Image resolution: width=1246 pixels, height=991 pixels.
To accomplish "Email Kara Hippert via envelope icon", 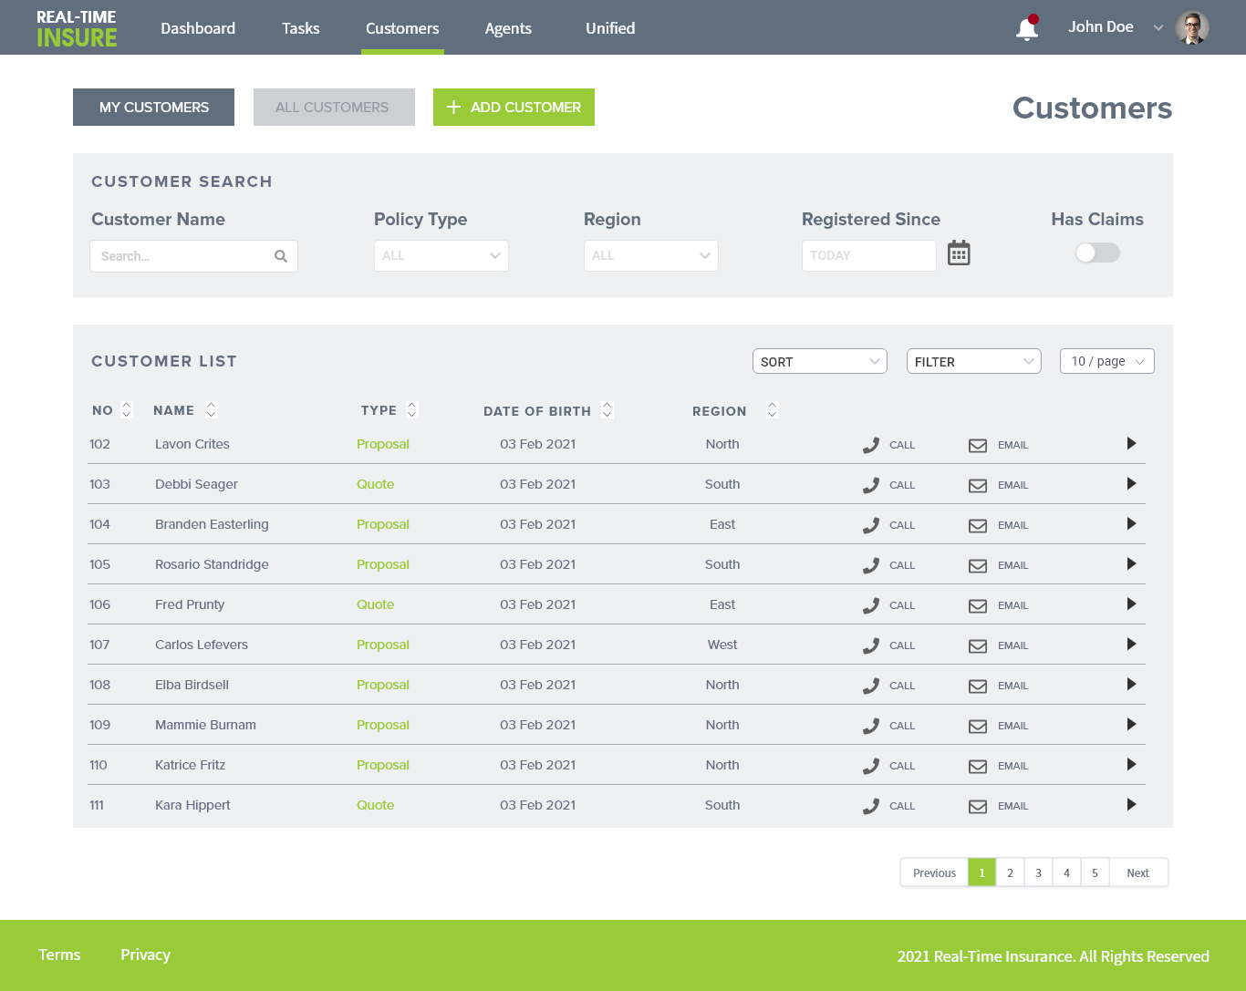I will 978,806.
